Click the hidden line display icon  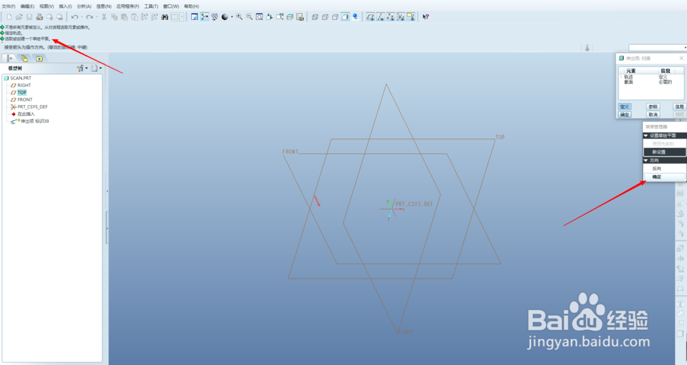coord(325,16)
